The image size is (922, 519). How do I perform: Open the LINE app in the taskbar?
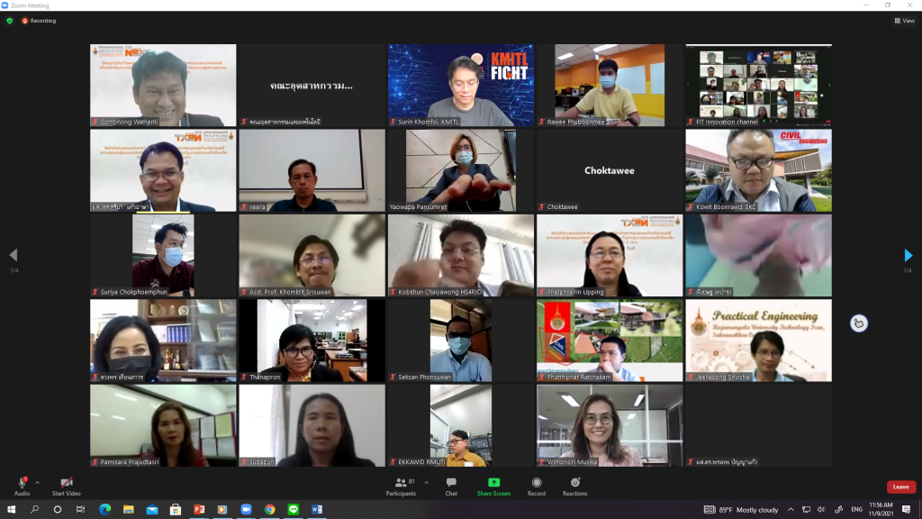click(293, 510)
